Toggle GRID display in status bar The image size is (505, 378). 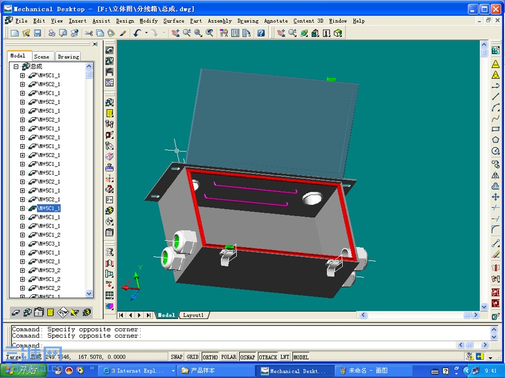[193, 357]
